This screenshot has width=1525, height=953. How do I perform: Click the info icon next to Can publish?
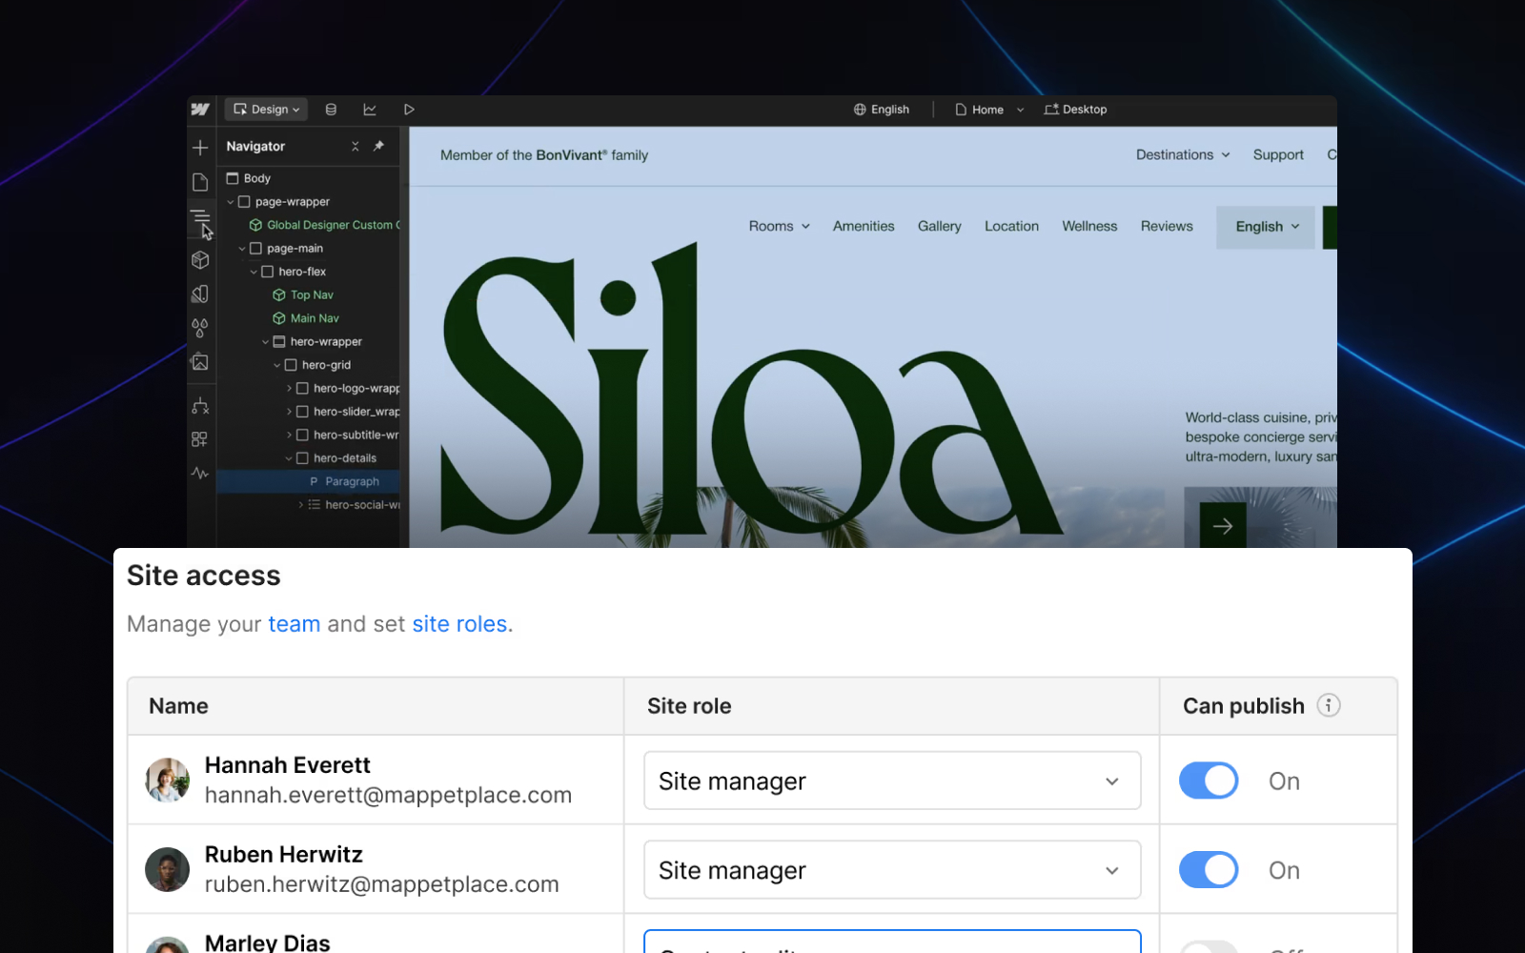tap(1329, 705)
